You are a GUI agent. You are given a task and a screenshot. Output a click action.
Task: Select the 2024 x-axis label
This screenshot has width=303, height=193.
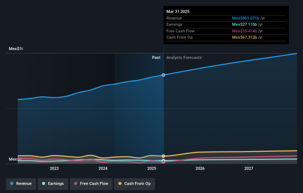103,168
